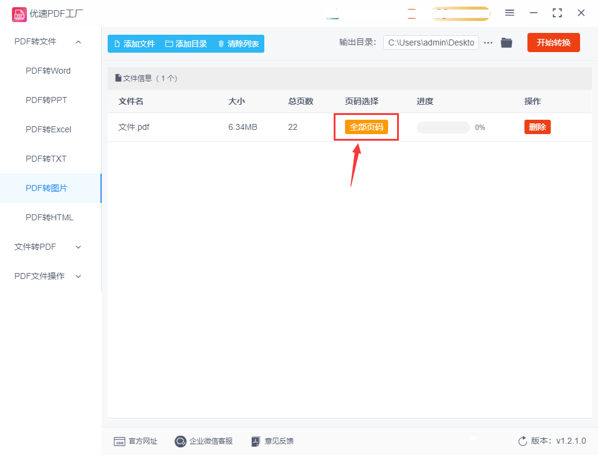Click the three-dots browse output path button
598x455 pixels.
pyautogui.click(x=488, y=43)
